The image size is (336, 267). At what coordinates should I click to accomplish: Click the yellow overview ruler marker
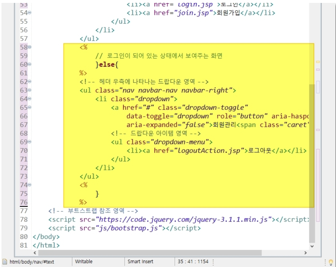[318, 62]
